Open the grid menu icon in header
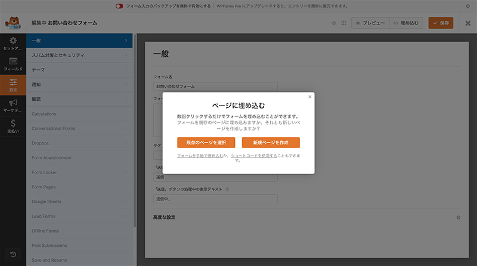The width and height of the screenshot is (477, 266). tap(343, 23)
